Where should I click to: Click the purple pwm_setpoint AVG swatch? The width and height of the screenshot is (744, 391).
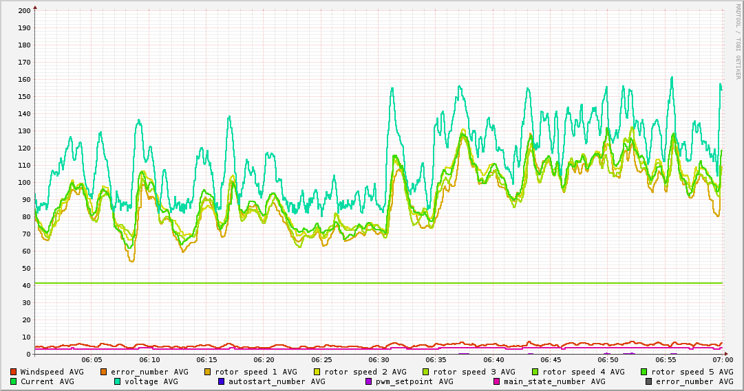tap(369, 381)
